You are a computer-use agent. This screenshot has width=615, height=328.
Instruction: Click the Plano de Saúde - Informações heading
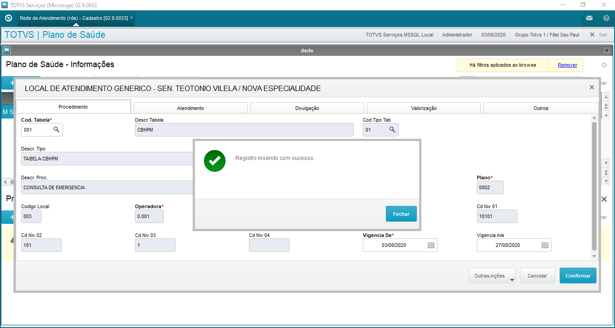[x=60, y=64]
